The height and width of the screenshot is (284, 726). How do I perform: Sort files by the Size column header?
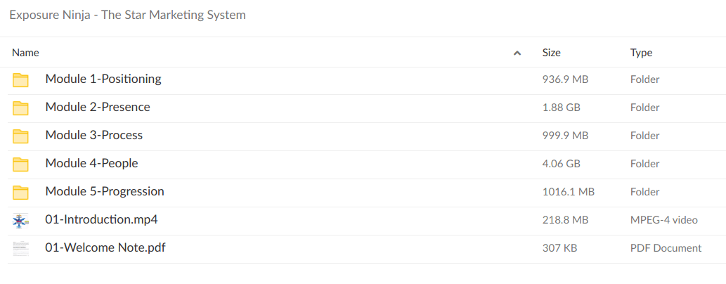coord(552,53)
